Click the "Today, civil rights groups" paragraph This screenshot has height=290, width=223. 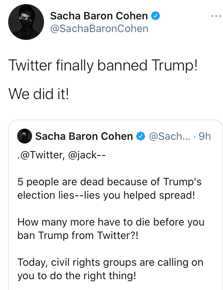110,269
